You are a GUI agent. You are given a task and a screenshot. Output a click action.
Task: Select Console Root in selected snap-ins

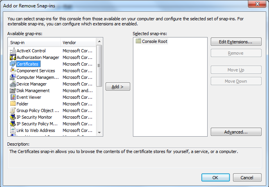154,41
